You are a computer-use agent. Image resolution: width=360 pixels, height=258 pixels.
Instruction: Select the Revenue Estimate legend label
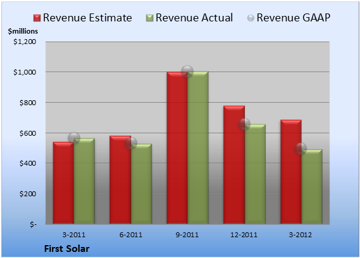(x=88, y=18)
